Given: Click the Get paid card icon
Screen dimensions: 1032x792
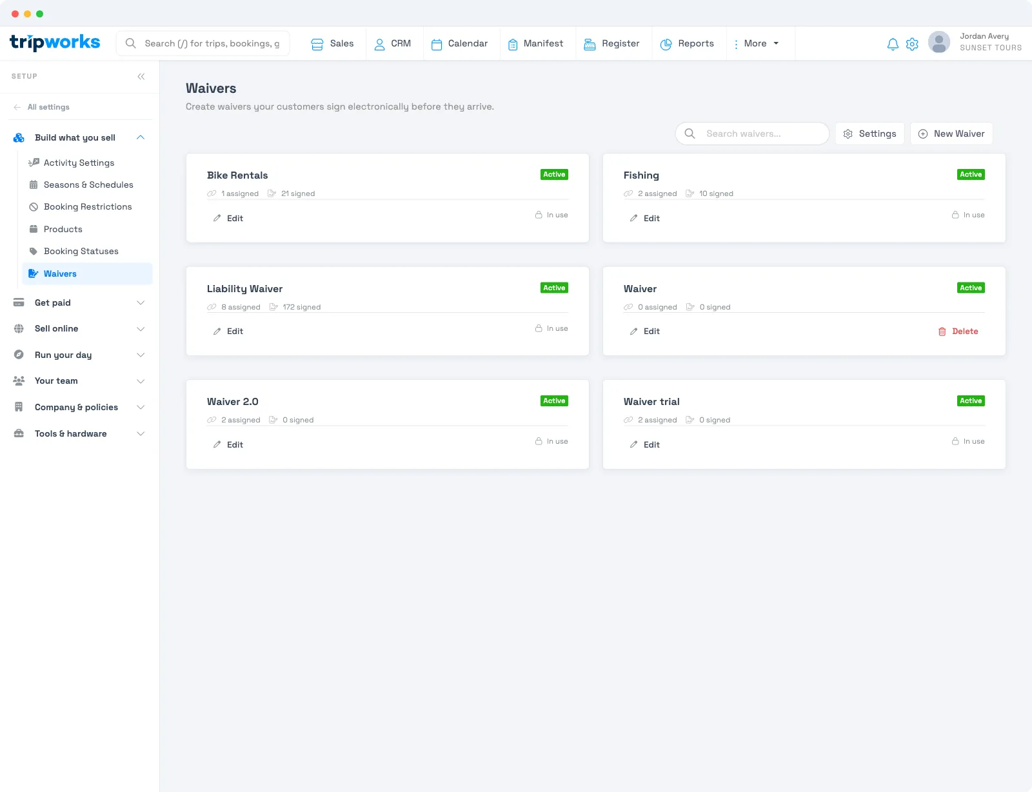Looking at the screenshot, I should coord(19,302).
